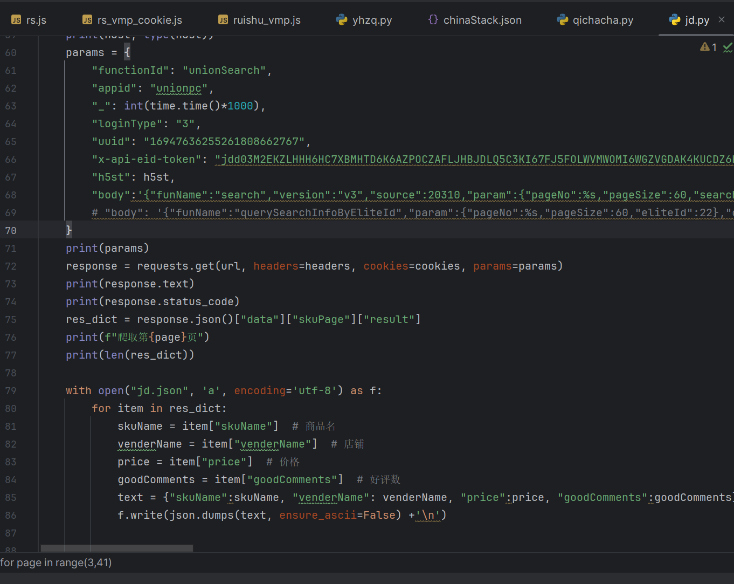Screen dimensions: 734x584
Task: Click the 'for item in res_dict' line
Action: pyautogui.click(x=159, y=409)
